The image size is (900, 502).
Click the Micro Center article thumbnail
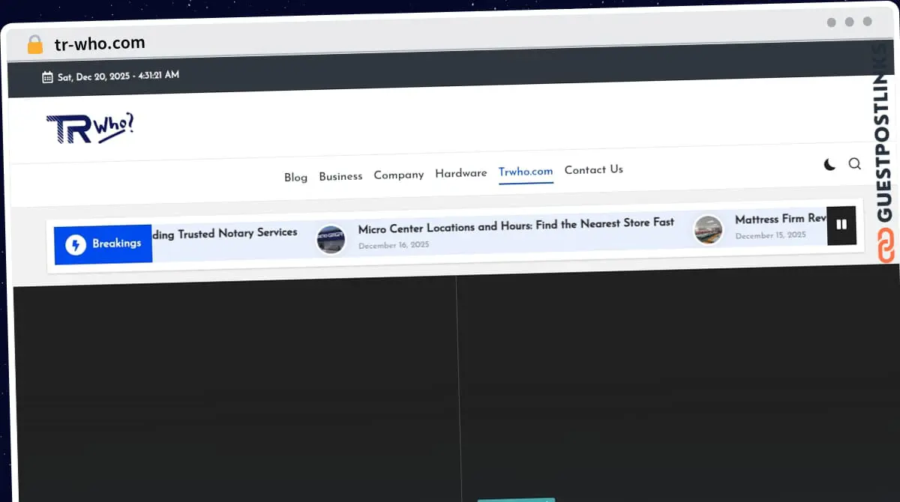(x=331, y=240)
